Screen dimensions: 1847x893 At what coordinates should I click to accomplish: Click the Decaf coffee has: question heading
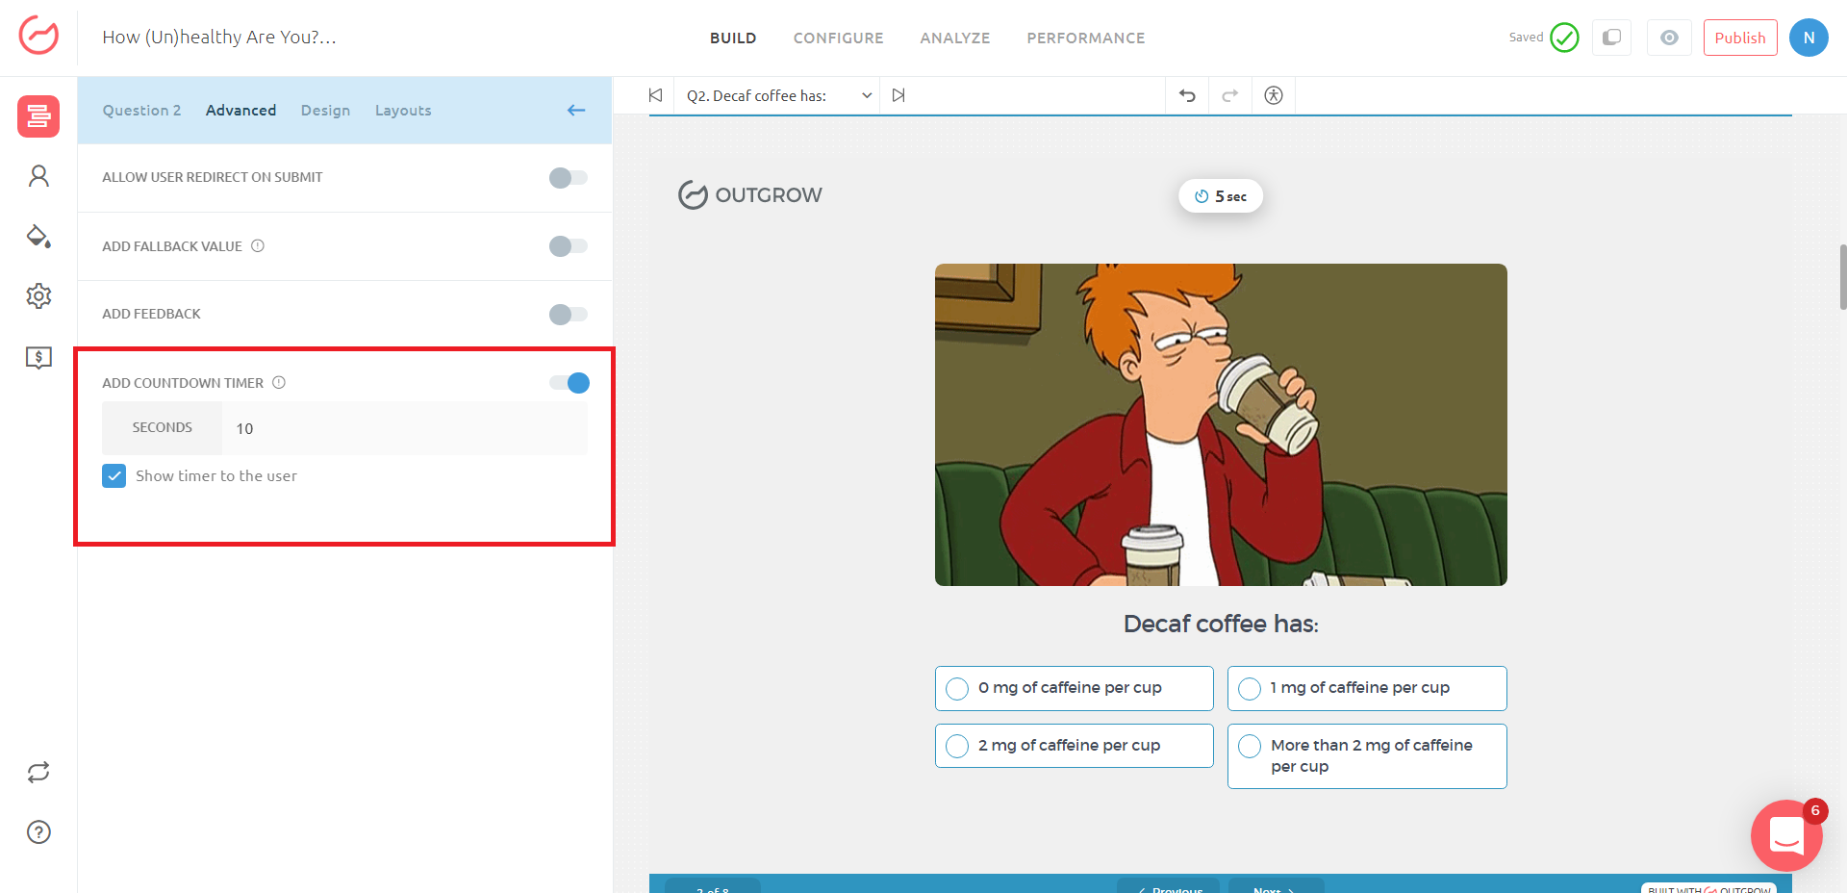point(1221,625)
